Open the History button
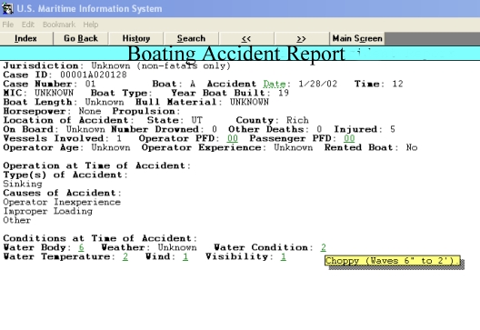 (x=136, y=38)
